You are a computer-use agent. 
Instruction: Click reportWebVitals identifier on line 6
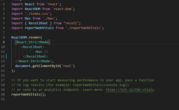[39, 28]
